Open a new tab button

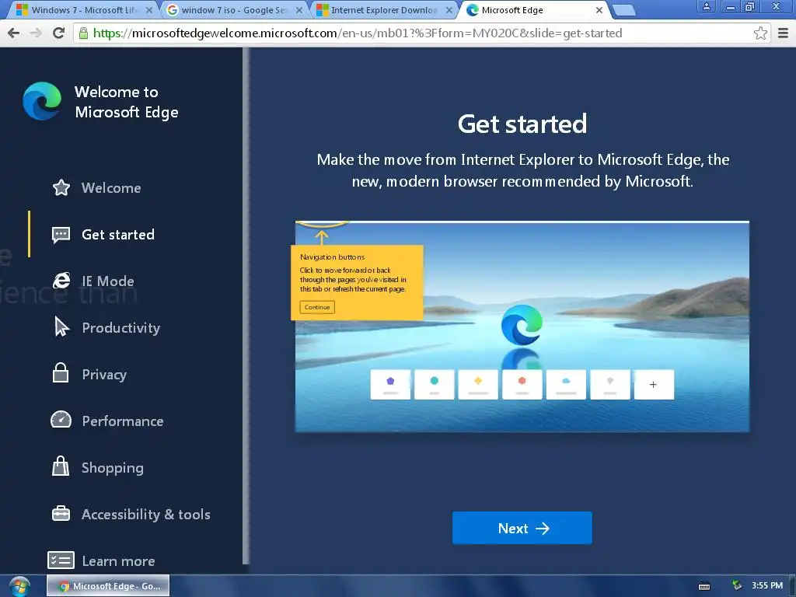(x=624, y=10)
